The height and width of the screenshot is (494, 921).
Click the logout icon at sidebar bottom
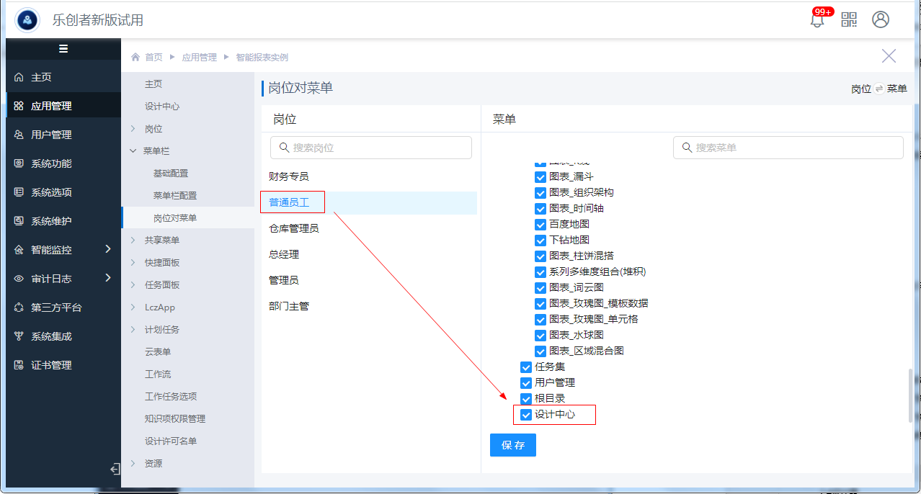click(x=115, y=470)
